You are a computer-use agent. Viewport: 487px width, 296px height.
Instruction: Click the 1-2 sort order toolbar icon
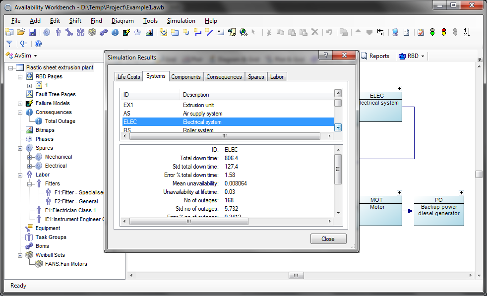tap(467, 32)
